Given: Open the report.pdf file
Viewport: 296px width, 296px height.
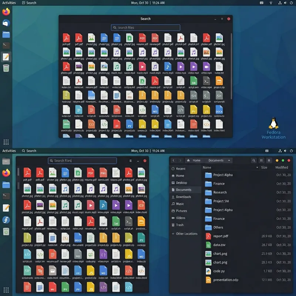Looking at the screenshot, I should 221,236.
